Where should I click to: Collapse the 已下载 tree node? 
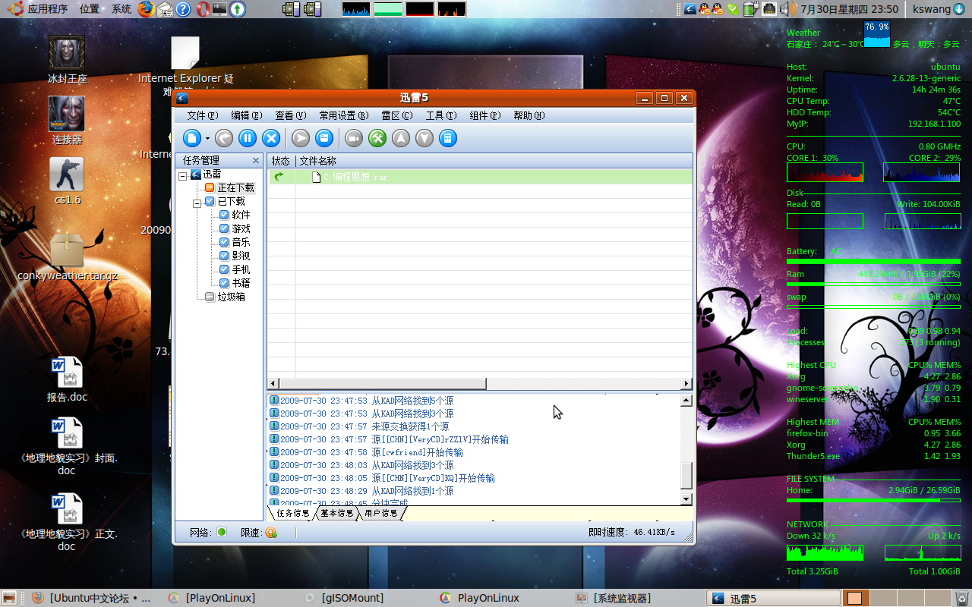point(197,203)
